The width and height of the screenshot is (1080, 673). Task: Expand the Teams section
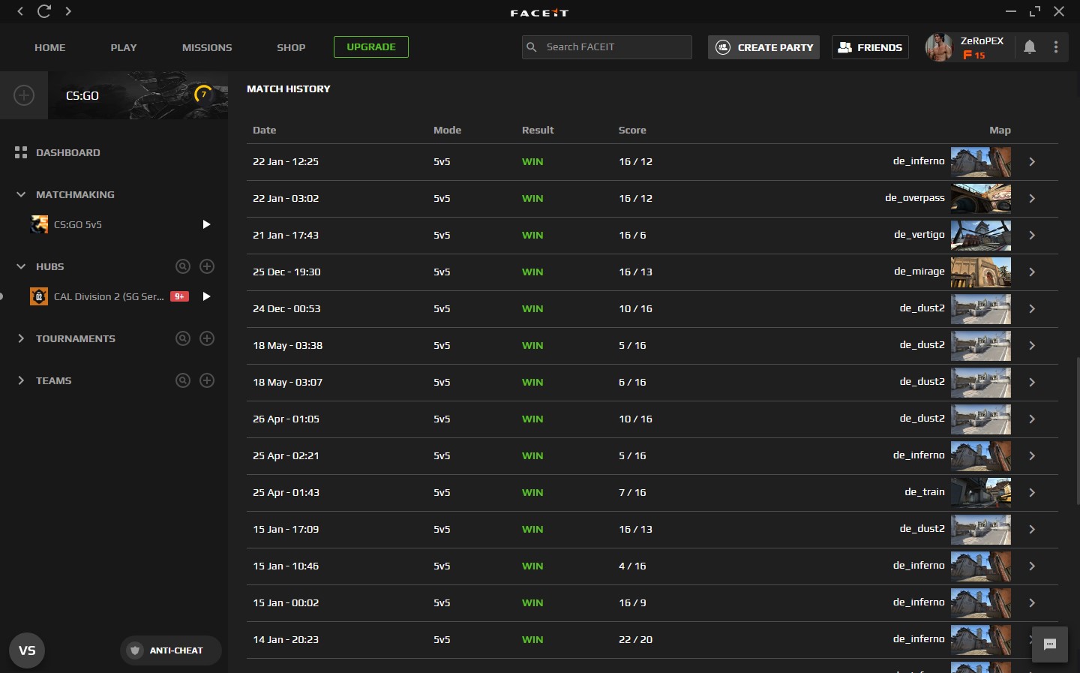click(21, 380)
